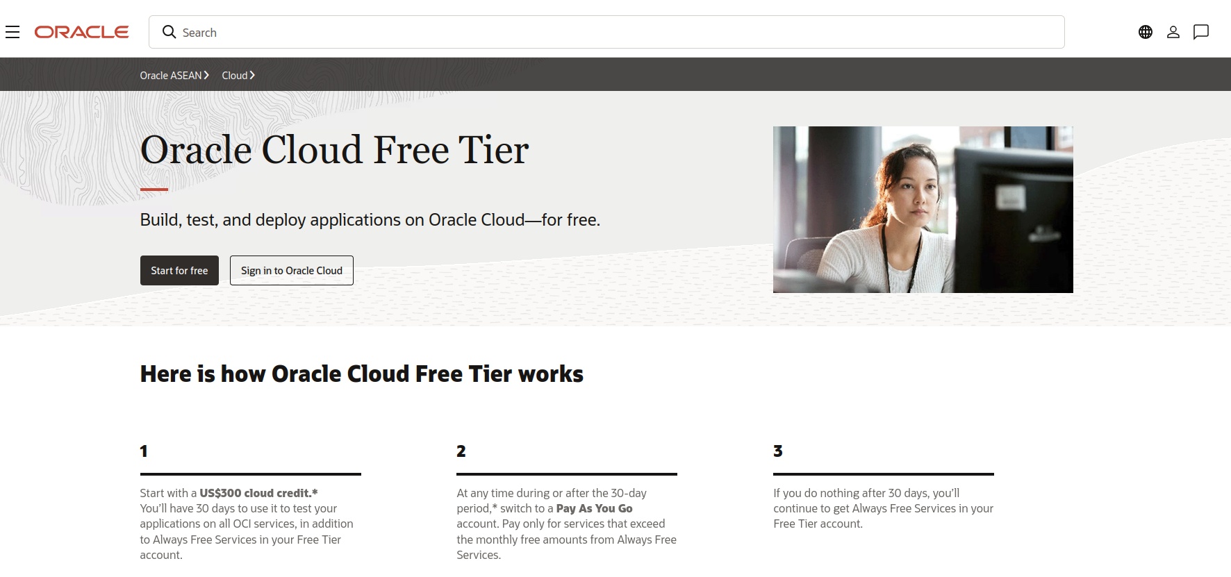
Task: Click the step number 1 heading
Action: point(144,451)
